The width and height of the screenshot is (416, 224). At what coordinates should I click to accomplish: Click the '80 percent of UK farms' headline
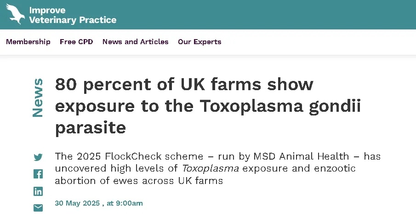(x=184, y=85)
